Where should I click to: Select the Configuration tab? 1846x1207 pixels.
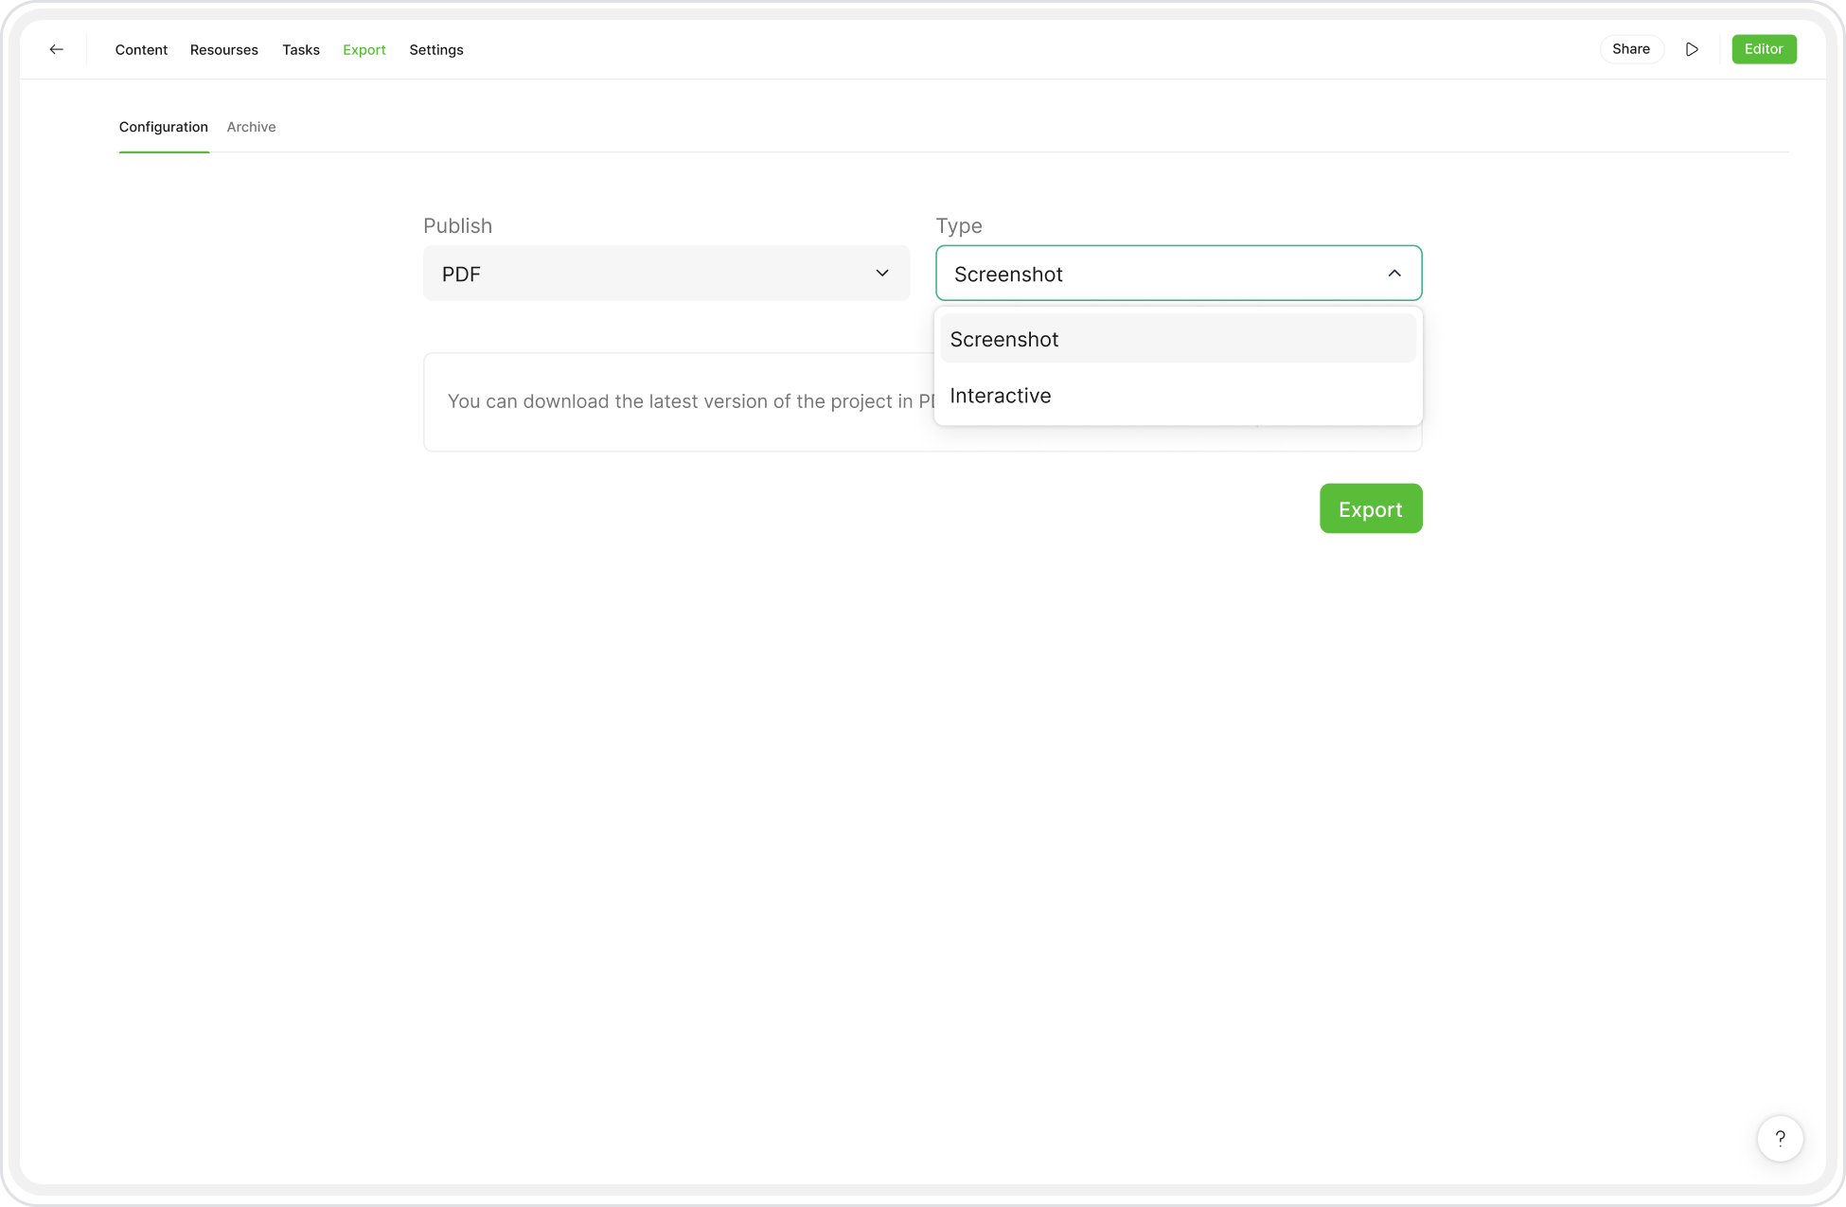point(163,127)
